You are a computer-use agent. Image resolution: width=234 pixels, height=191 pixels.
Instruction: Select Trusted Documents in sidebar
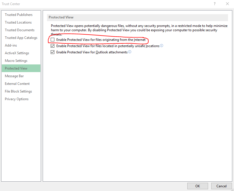20,30
